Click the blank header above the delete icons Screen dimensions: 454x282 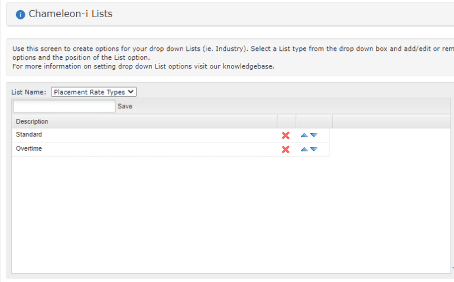pyautogui.click(x=287, y=122)
